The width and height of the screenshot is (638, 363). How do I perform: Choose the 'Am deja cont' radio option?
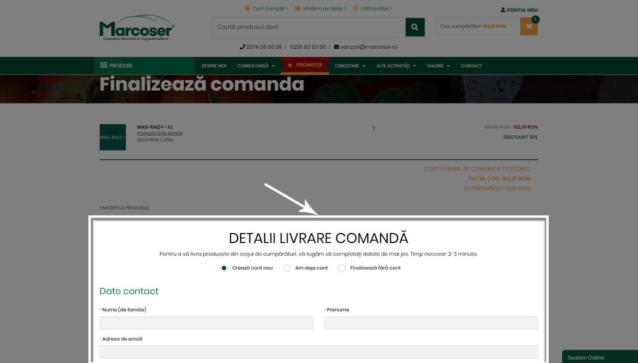coord(287,268)
